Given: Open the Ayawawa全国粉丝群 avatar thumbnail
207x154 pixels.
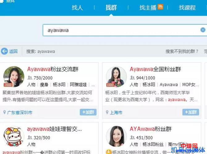Looking at the screenshot, I should tap(116, 77).
